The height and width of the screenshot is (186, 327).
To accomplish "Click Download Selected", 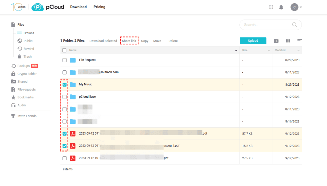I will click(103, 41).
